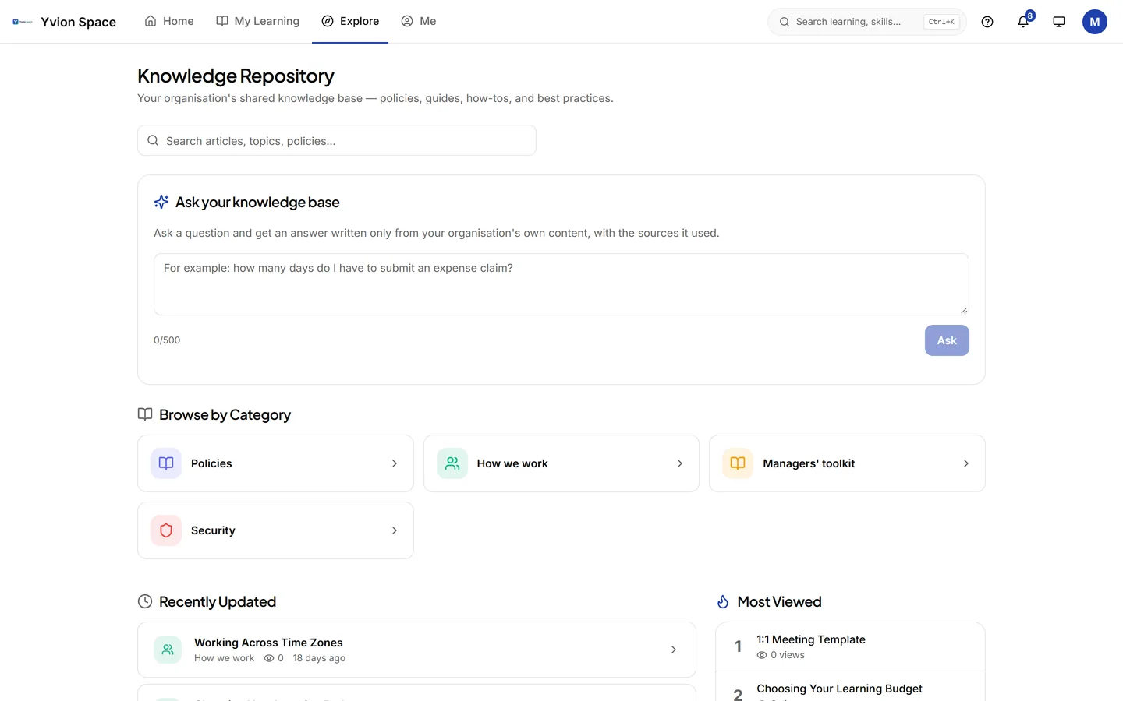Click the Policies book icon

(166, 463)
